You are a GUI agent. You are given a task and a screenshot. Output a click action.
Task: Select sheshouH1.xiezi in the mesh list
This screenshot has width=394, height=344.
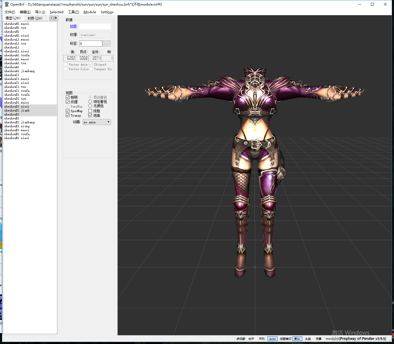pos(30,36)
